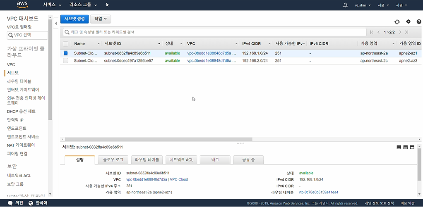Click the language globe icon
The width and height of the screenshot is (423, 207).
[x=31, y=203]
